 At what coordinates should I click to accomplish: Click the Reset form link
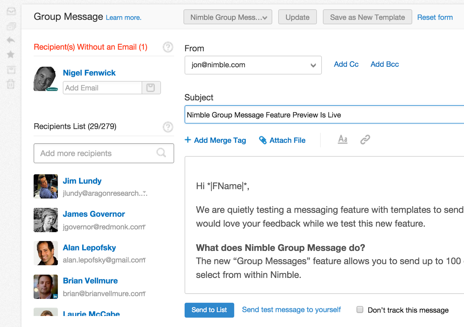coord(435,17)
